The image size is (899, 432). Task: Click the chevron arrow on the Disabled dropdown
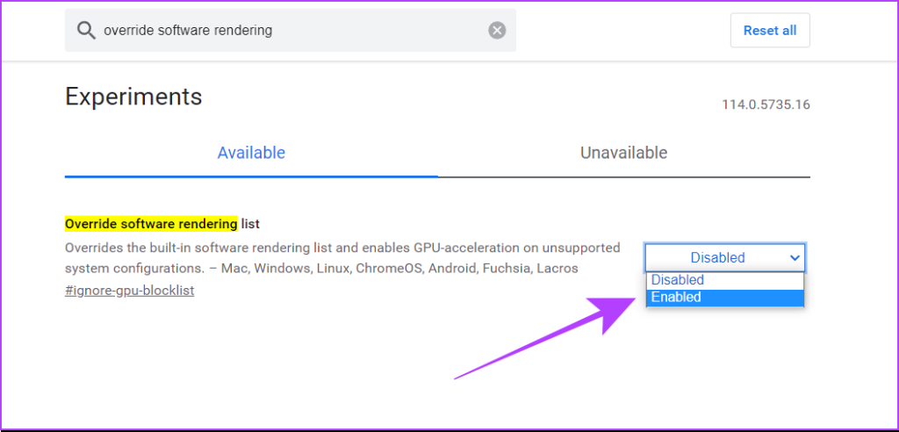795,258
